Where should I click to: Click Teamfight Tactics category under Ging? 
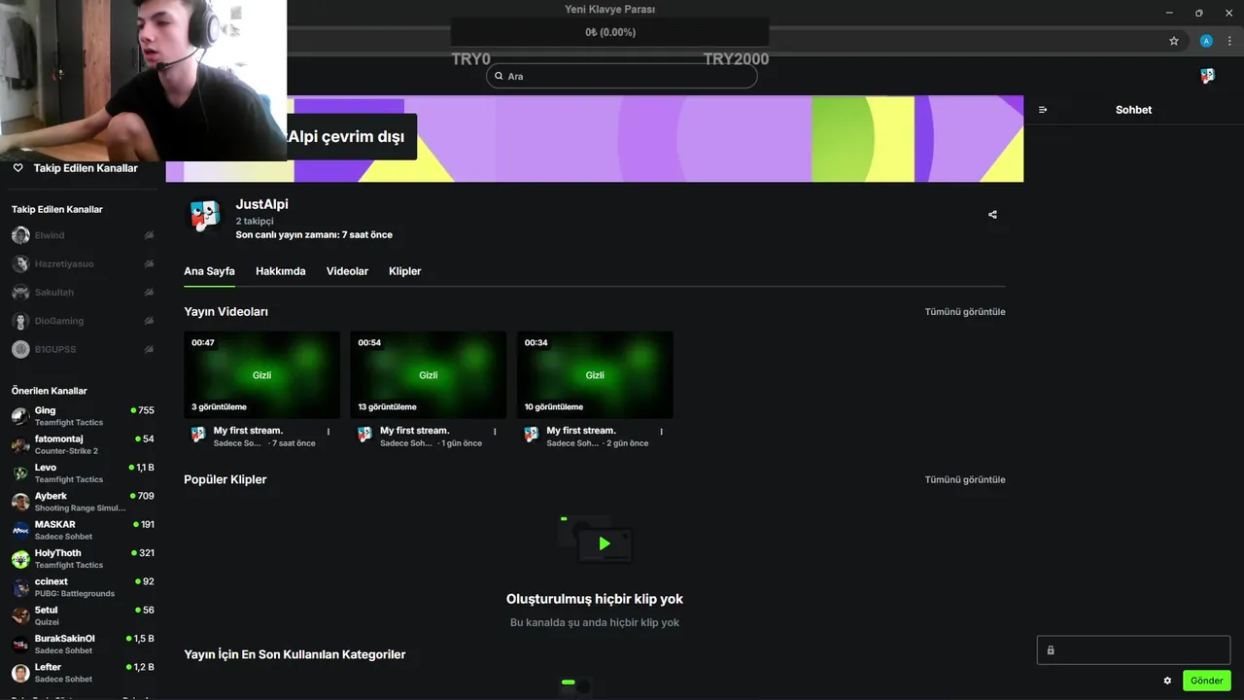pos(69,423)
